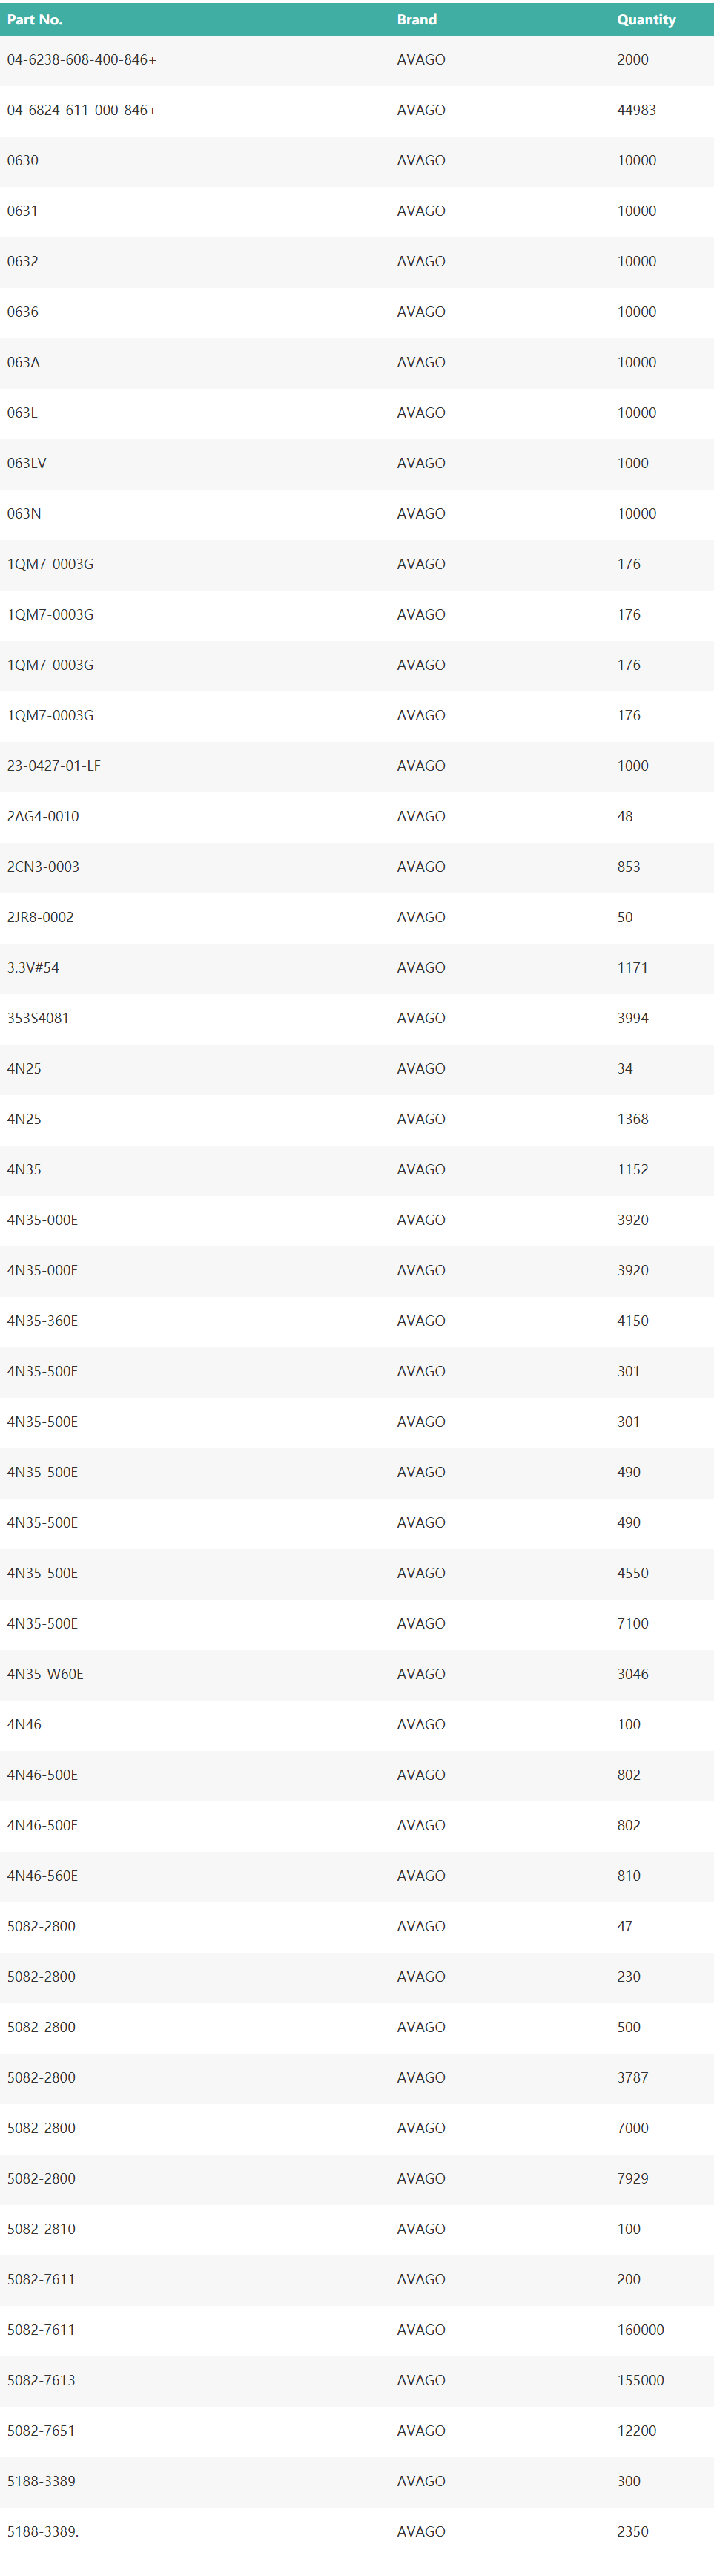714x2576 pixels.
Task: Open the 2JR8-0002 part entry
Action: pos(40,917)
